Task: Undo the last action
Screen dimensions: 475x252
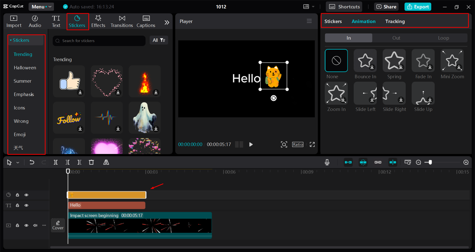Action: pyautogui.click(x=32, y=162)
